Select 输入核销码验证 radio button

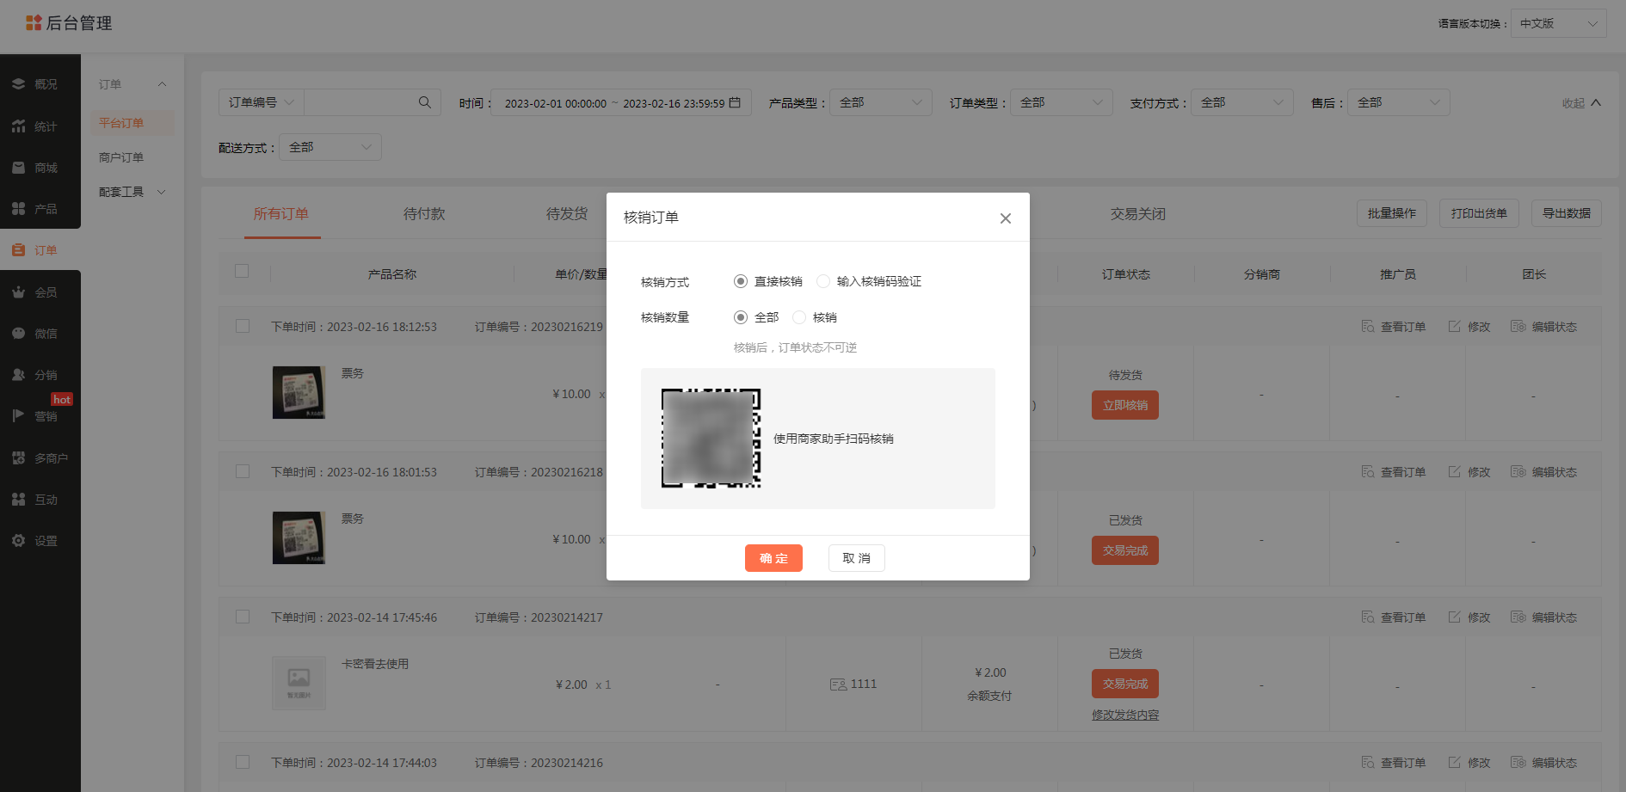click(823, 281)
